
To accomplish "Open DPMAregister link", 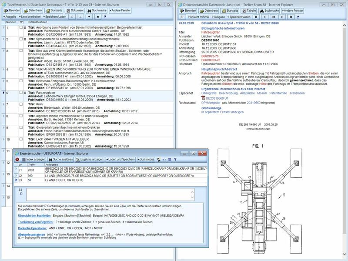I will point(211,103).
